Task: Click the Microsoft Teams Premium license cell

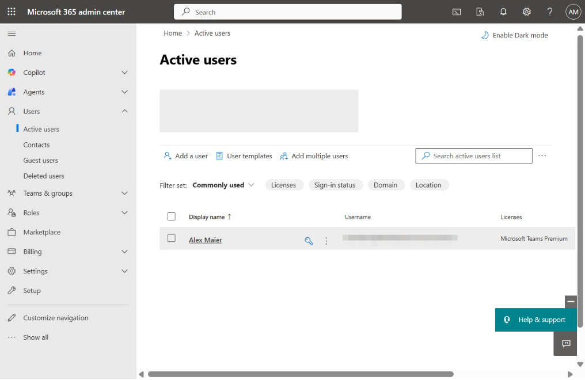Action: pyautogui.click(x=534, y=238)
